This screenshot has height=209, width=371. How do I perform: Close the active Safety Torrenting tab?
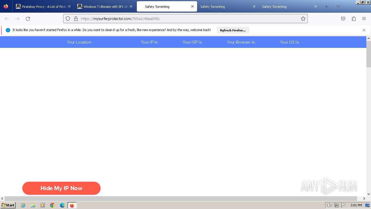click(192, 6)
